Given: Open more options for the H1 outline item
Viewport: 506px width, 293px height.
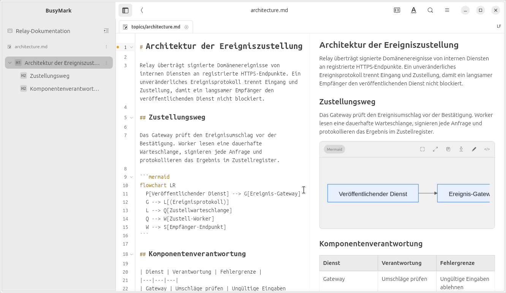Looking at the screenshot, I should tap(106, 63).
